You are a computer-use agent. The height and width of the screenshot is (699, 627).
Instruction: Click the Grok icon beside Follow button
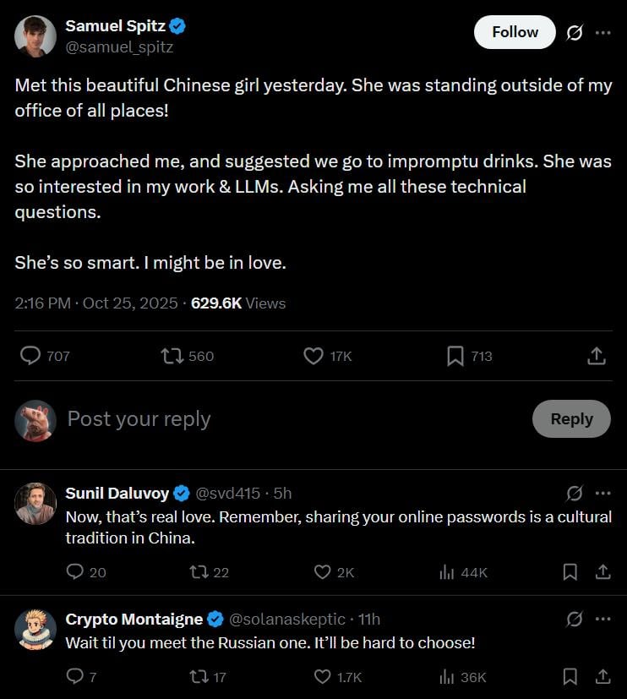pyautogui.click(x=575, y=33)
